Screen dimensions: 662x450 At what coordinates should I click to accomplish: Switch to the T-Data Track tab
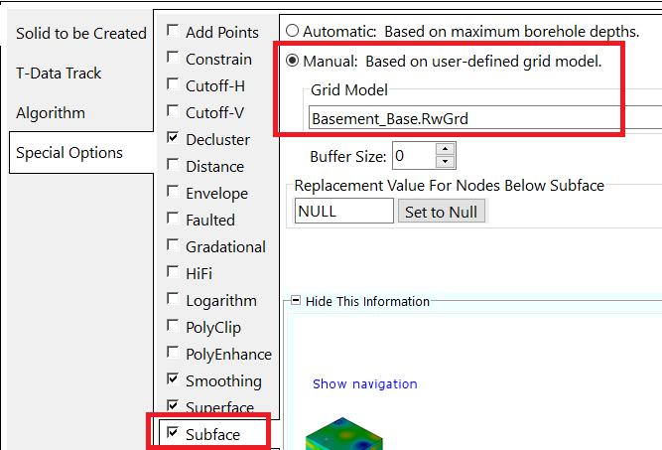coord(59,74)
